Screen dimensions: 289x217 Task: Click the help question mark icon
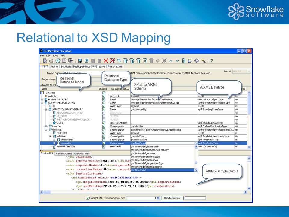pos(212,61)
